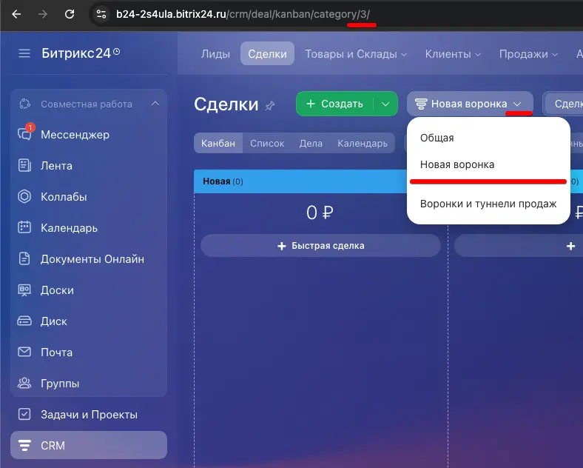Pin the Сделки page with pin icon
Image resolution: width=583 pixels, height=468 pixels.
(270, 105)
